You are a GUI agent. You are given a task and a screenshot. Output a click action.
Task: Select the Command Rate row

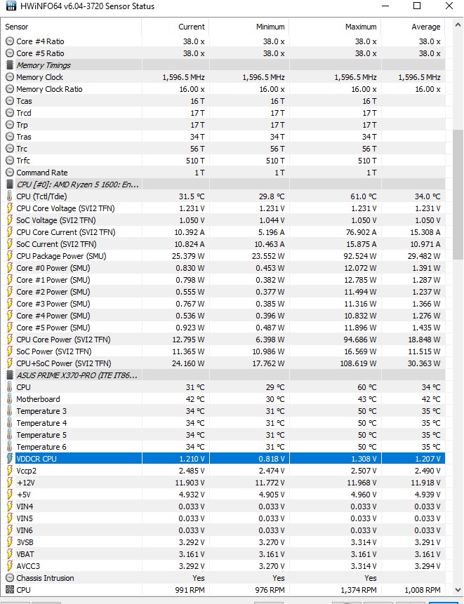223,173
